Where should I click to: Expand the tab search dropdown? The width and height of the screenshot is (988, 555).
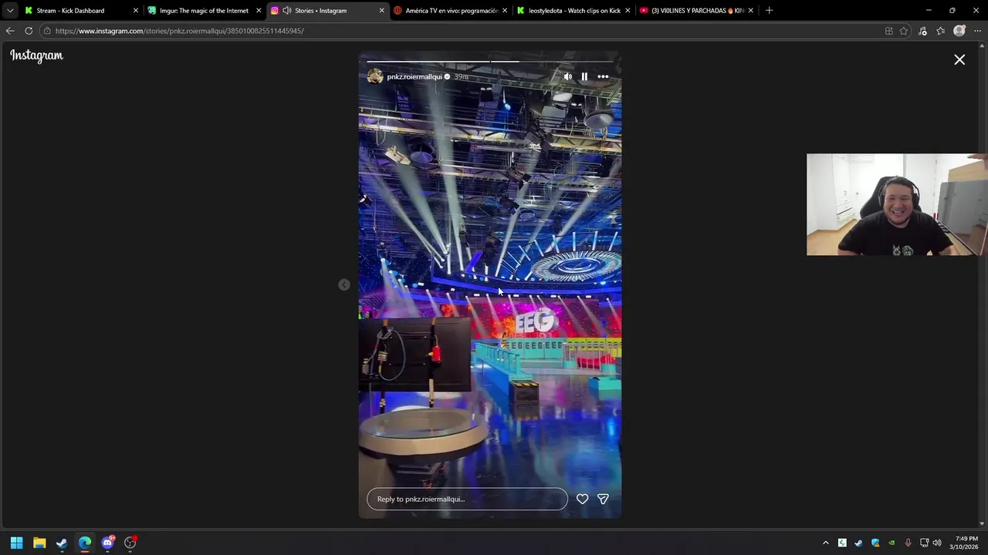coord(10,11)
